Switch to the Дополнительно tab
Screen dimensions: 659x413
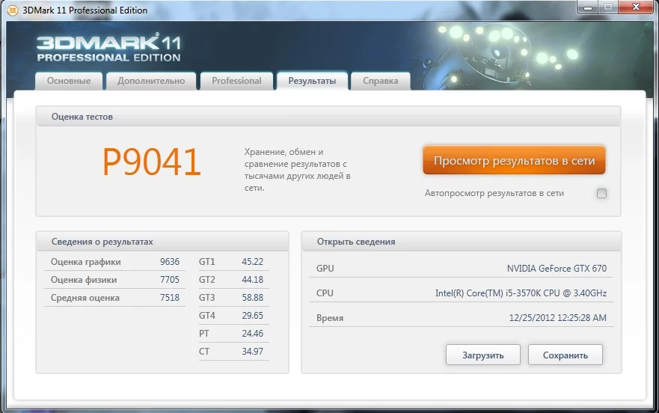(x=151, y=81)
